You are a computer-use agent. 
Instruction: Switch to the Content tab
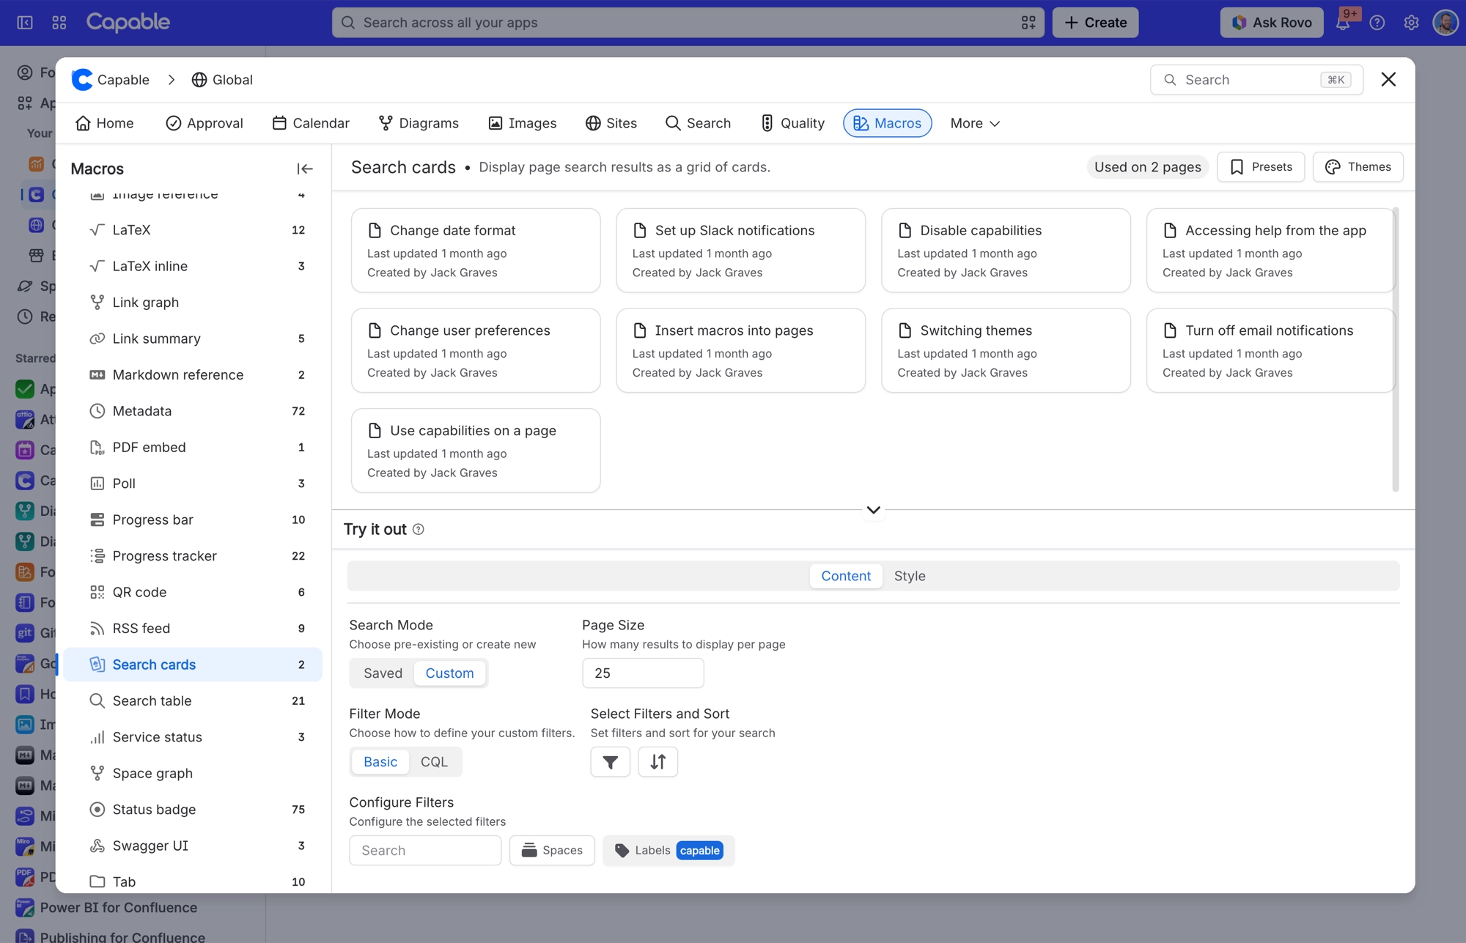[x=846, y=576]
